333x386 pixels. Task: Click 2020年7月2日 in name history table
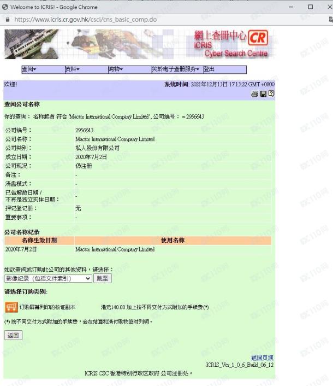pos(21,249)
